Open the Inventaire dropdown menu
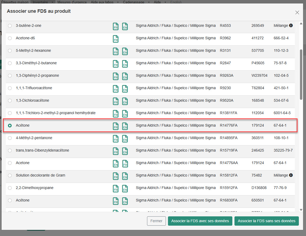 tap(43, 2)
